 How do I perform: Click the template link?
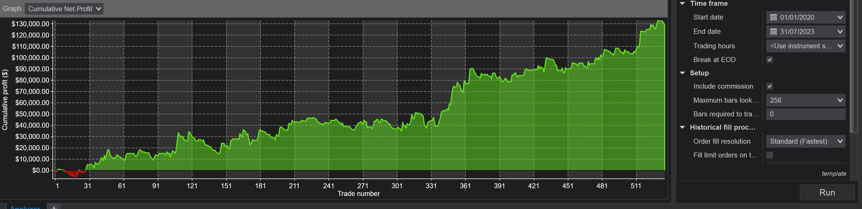click(834, 174)
